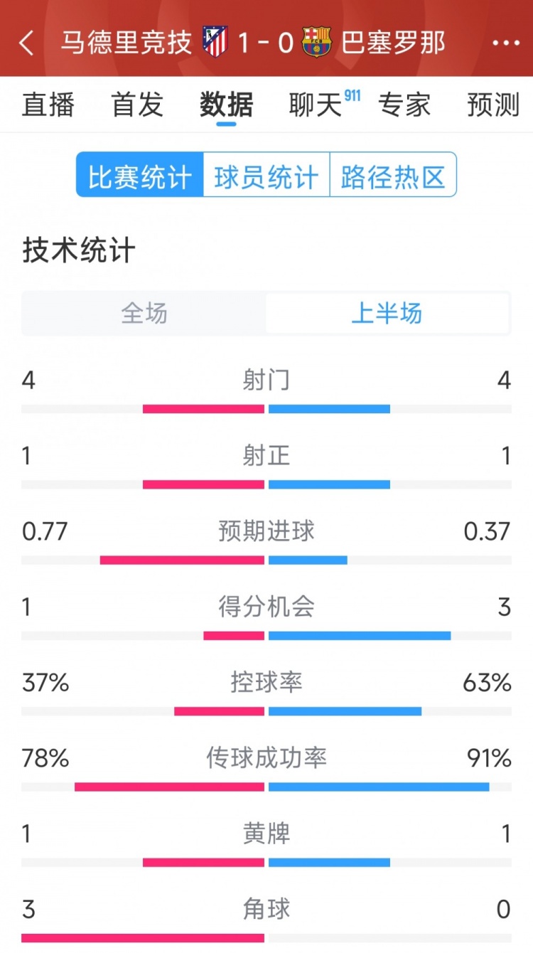Switch to the 直播 tab
This screenshot has height=953, width=533.
[48, 105]
